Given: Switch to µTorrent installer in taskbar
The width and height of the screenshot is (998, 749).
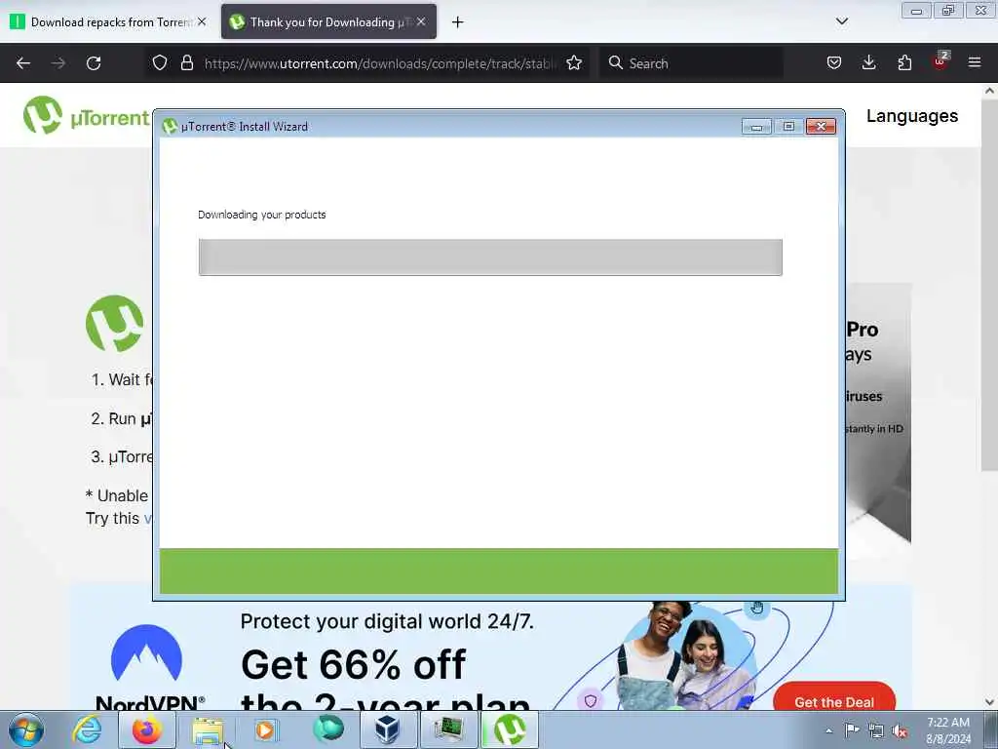Looking at the screenshot, I should [x=509, y=729].
